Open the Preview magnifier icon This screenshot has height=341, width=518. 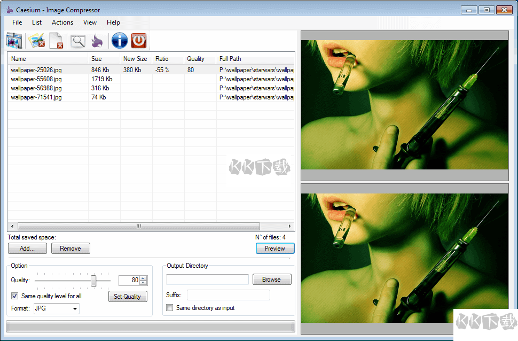click(76, 40)
